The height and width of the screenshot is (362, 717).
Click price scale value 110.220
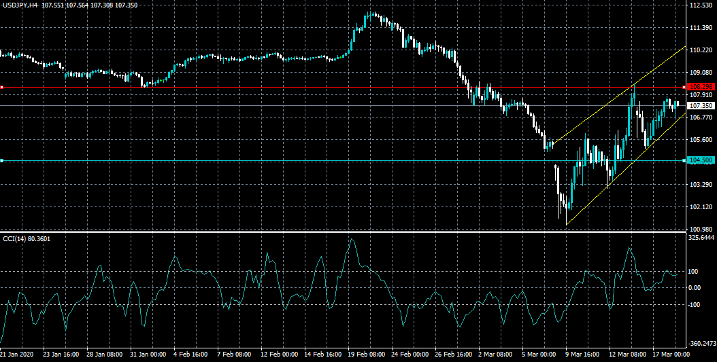(701, 50)
